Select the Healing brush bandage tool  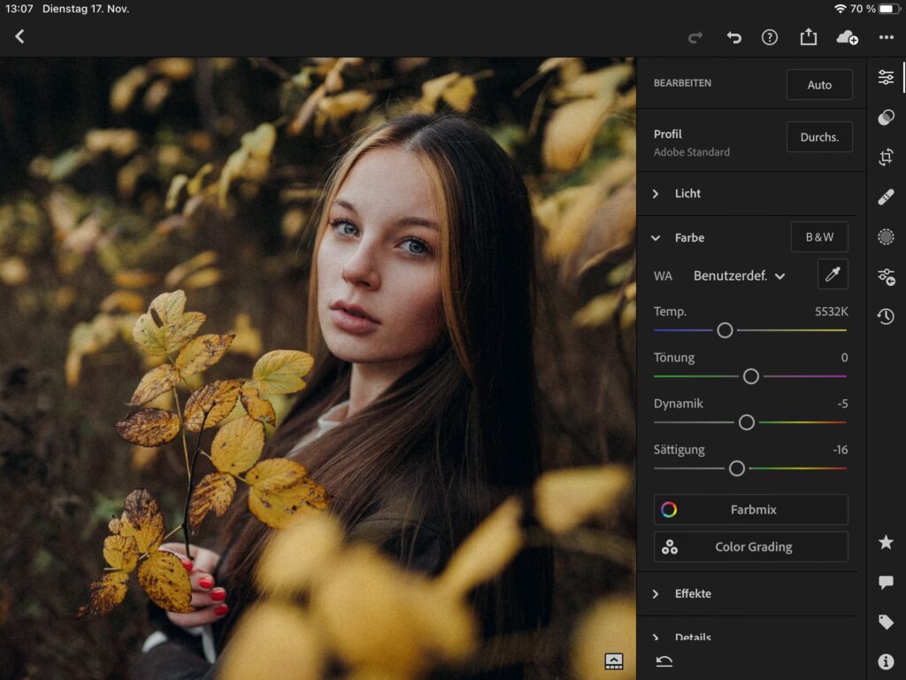coord(886,197)
